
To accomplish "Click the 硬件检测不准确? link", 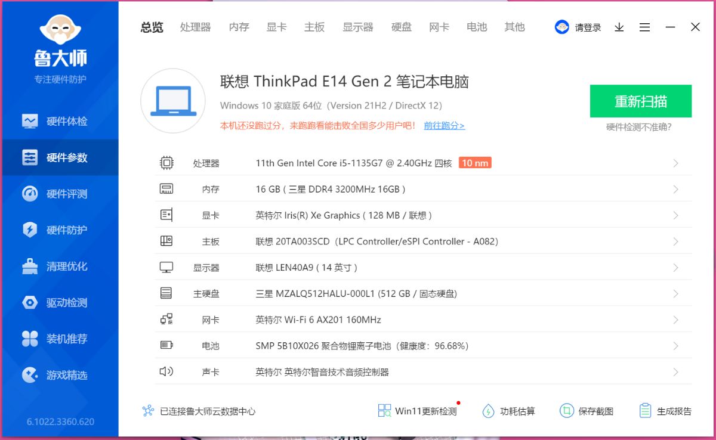I will pos(639,127).
